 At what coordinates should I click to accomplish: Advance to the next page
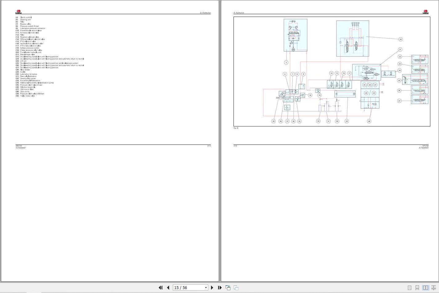point(212,287)
